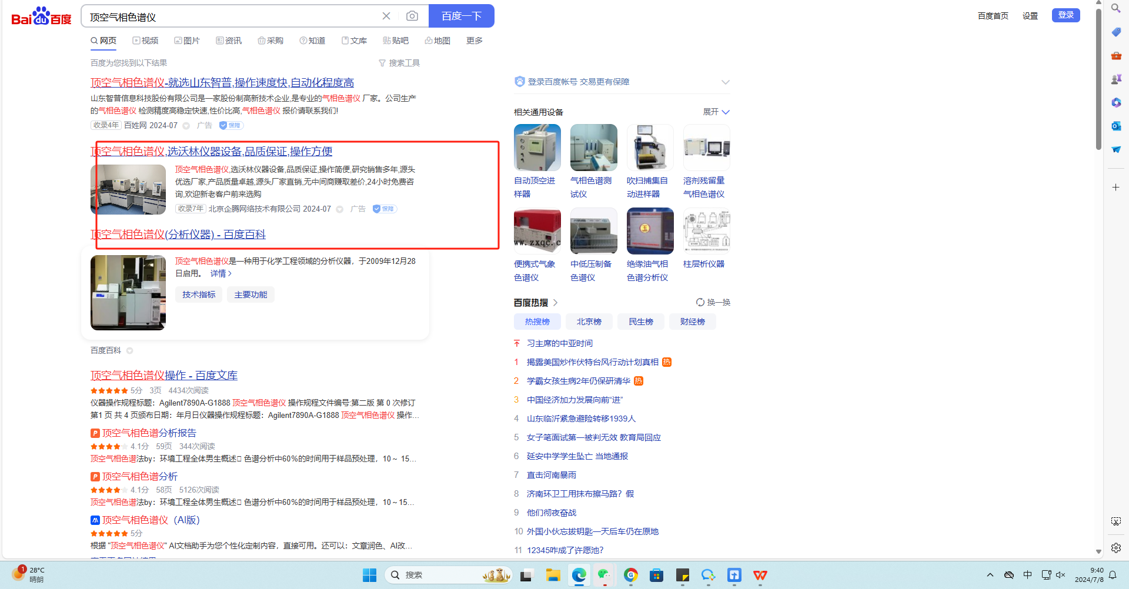
Task: Click the scrollbar down arrow
Action: 1098,552
